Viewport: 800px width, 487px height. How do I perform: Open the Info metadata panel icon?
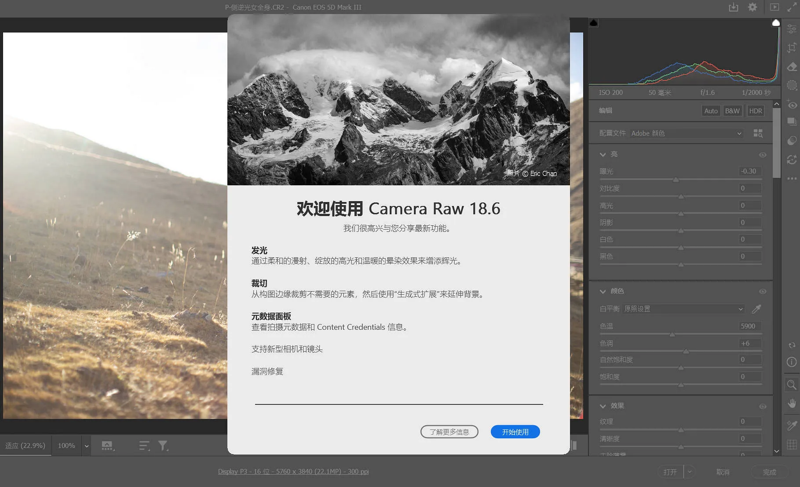792,362
